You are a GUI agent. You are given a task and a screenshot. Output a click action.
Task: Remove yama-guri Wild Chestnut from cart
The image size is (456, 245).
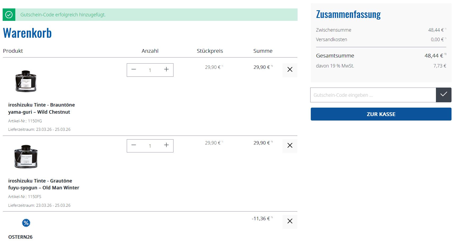click(x=290, y=70)
